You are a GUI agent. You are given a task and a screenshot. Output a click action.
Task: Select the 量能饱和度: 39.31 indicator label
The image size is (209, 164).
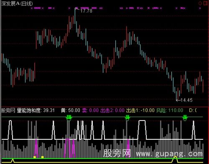pyautogui.click(x=36, y=110)
